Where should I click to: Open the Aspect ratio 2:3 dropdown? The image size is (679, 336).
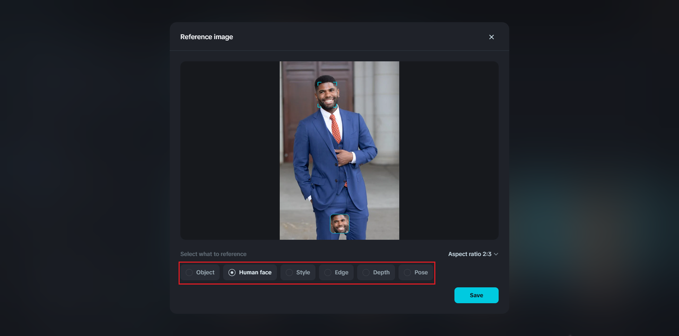pyautogui.click(x=472, y=254)
